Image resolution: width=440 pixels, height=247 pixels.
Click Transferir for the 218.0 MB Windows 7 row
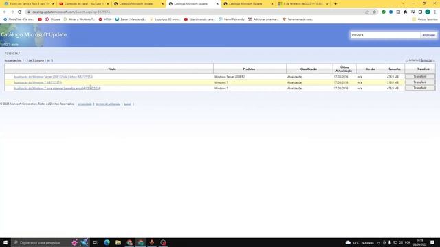coord(420,82)
